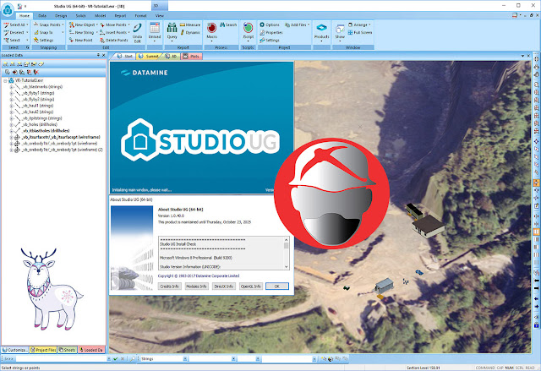
Task: Open the Solids ribbon tab
Action: point(81,16)
